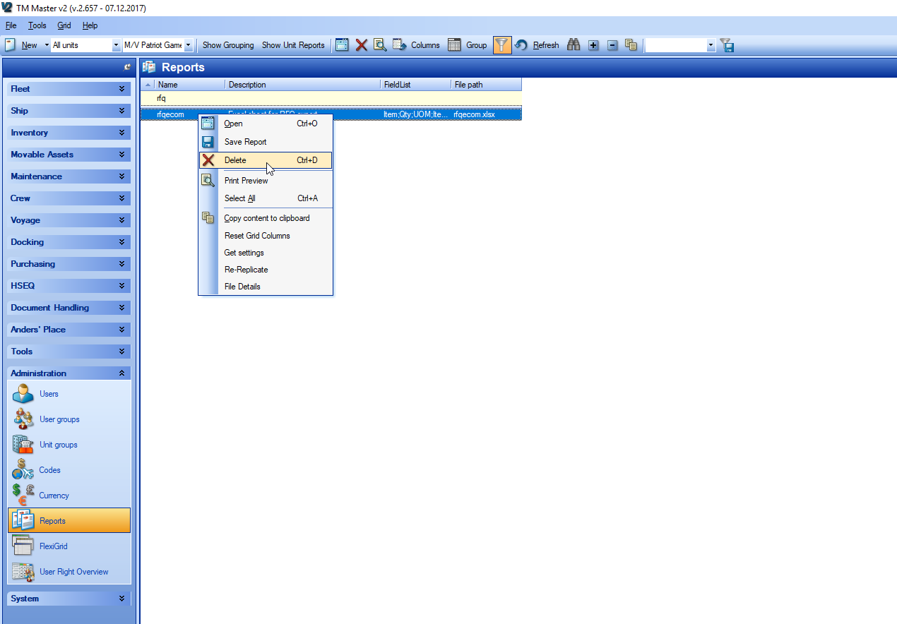The width and height of the screenshot is (897, 624).
Task: Open the All units dropdown
Action: 116,45
